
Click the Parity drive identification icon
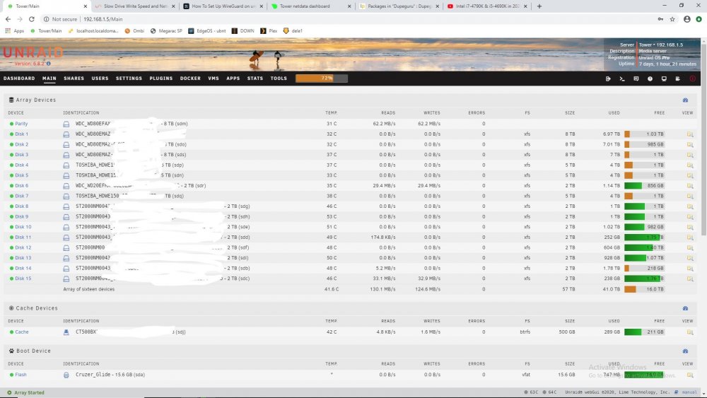click(66, 124)
